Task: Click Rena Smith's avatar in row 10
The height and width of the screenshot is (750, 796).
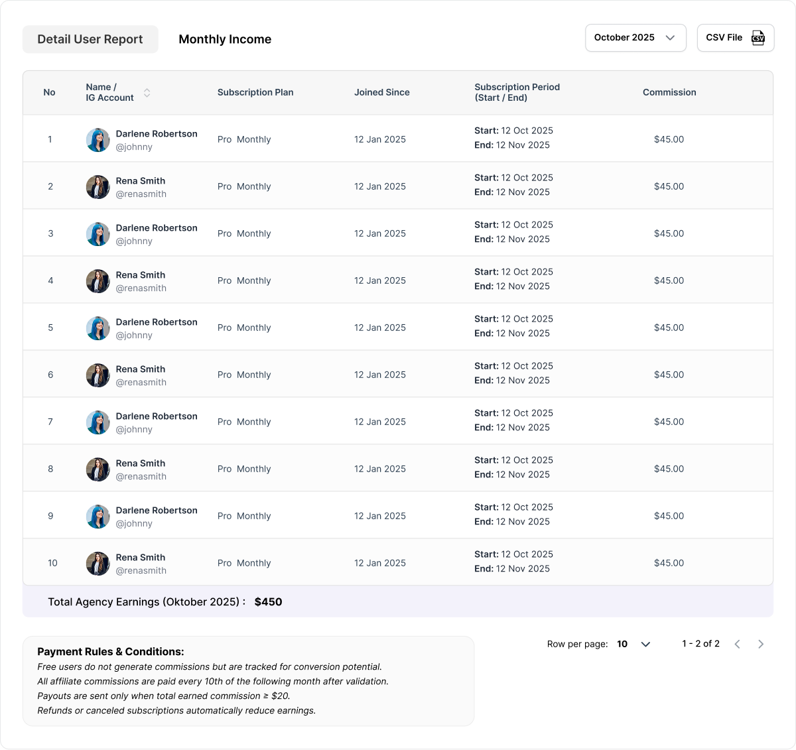Action: pos(98,564)
